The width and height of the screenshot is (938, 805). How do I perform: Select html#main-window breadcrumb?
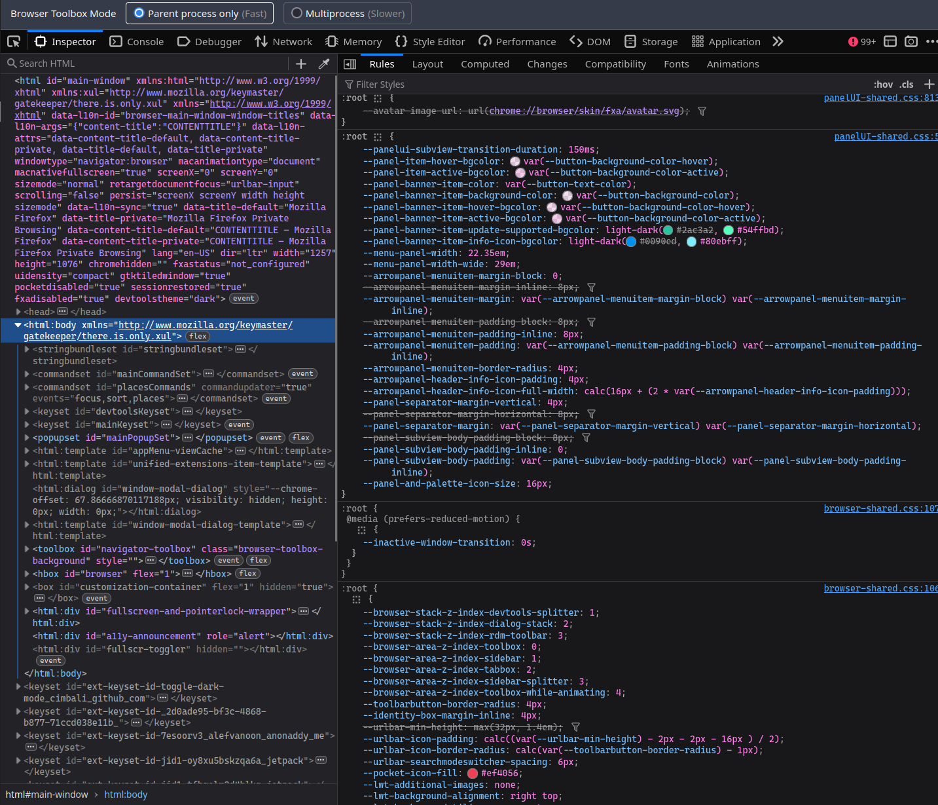tap(47, 795)
